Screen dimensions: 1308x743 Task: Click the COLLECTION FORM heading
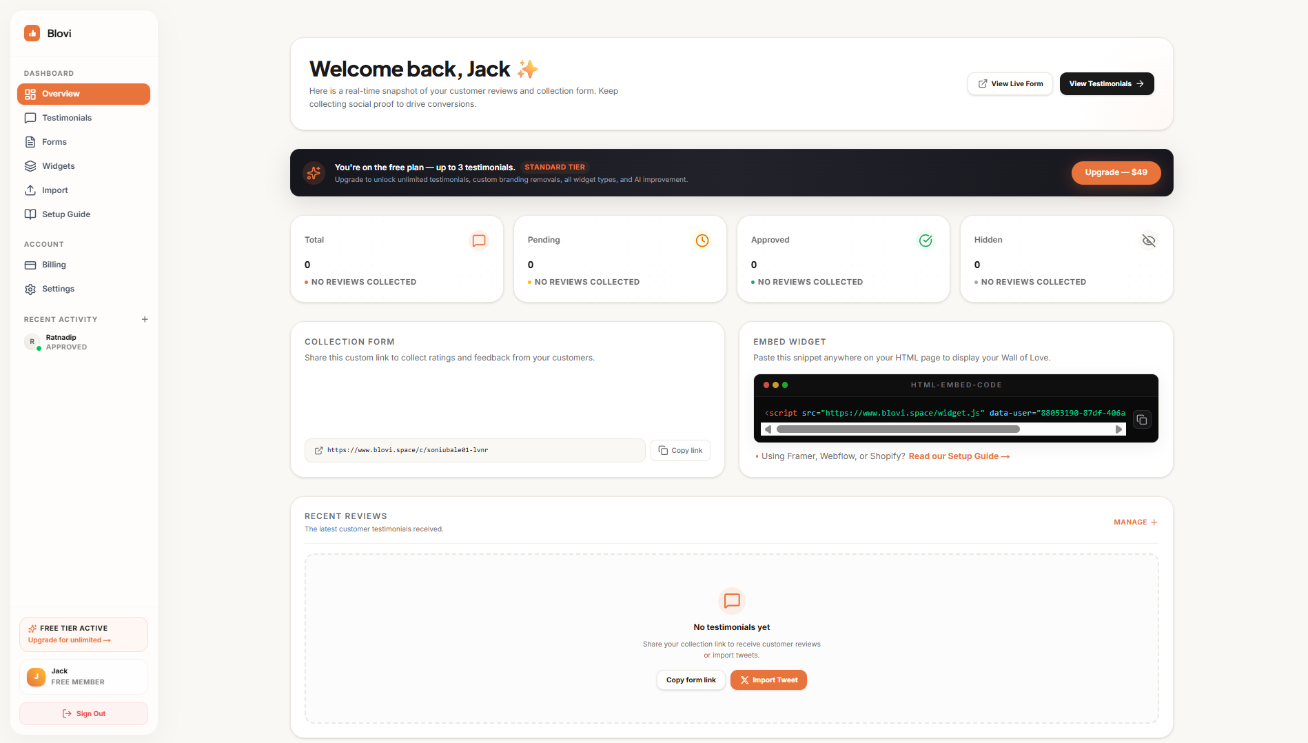(349, 342)
